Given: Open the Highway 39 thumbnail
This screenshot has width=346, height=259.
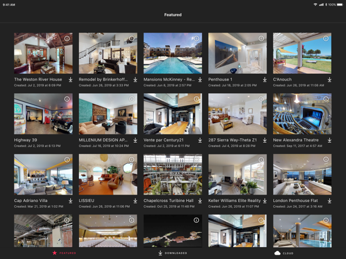Looking at the screenshot, I should [x=43, y=114].
